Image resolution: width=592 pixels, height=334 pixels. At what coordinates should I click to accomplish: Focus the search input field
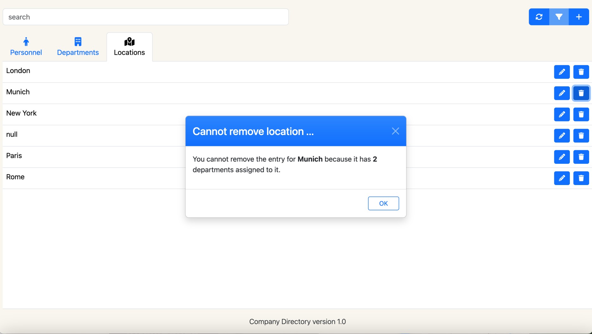[x=146, y=17]
